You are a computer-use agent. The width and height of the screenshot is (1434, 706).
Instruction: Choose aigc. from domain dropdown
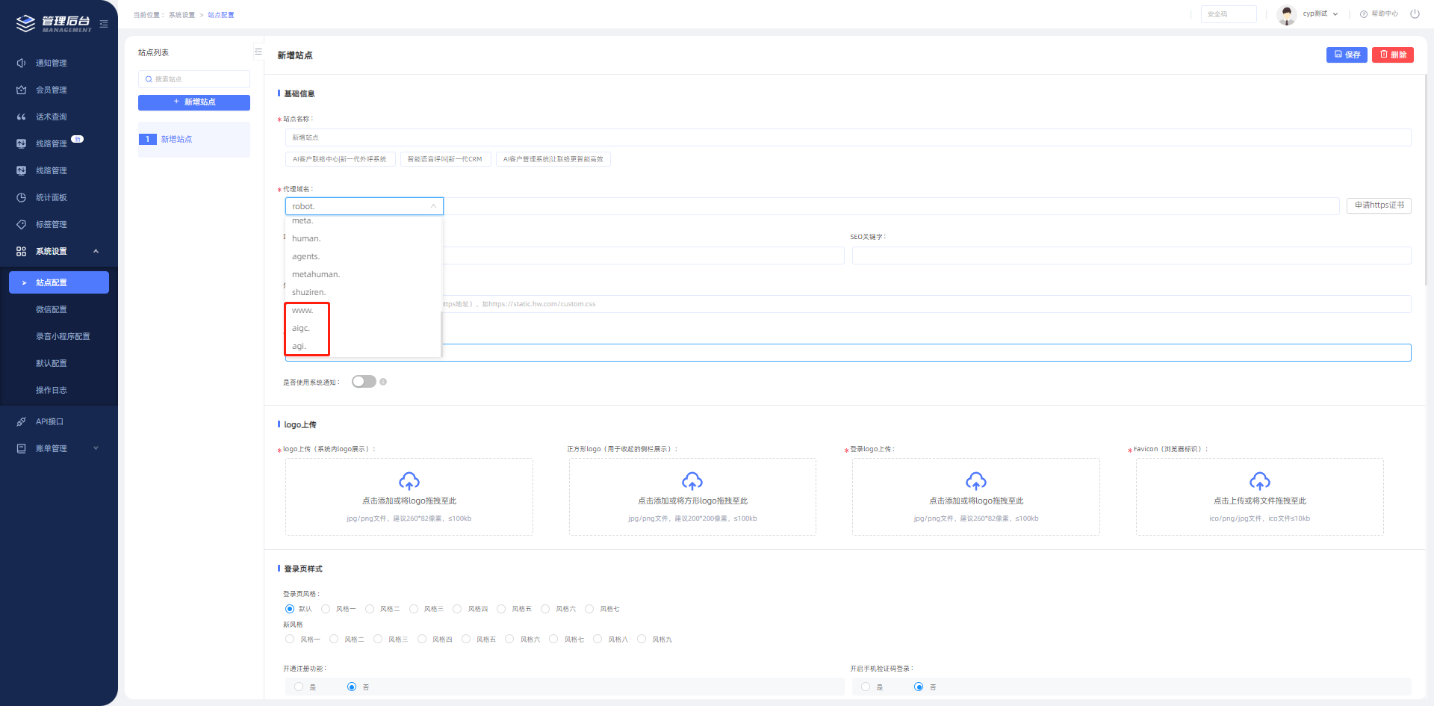pos(364,328)
